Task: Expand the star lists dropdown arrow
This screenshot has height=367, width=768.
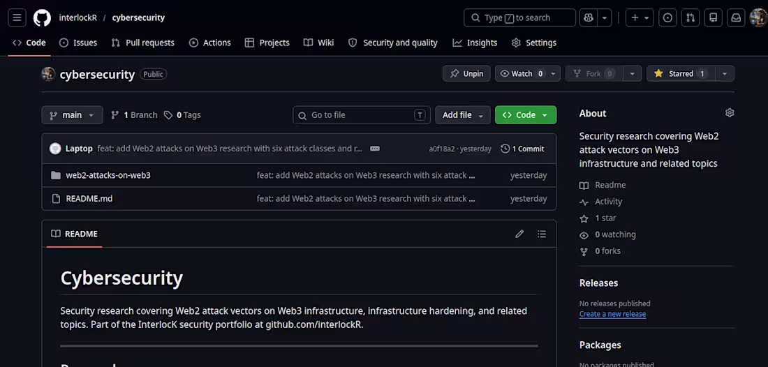Action: (x=725, y=73)
